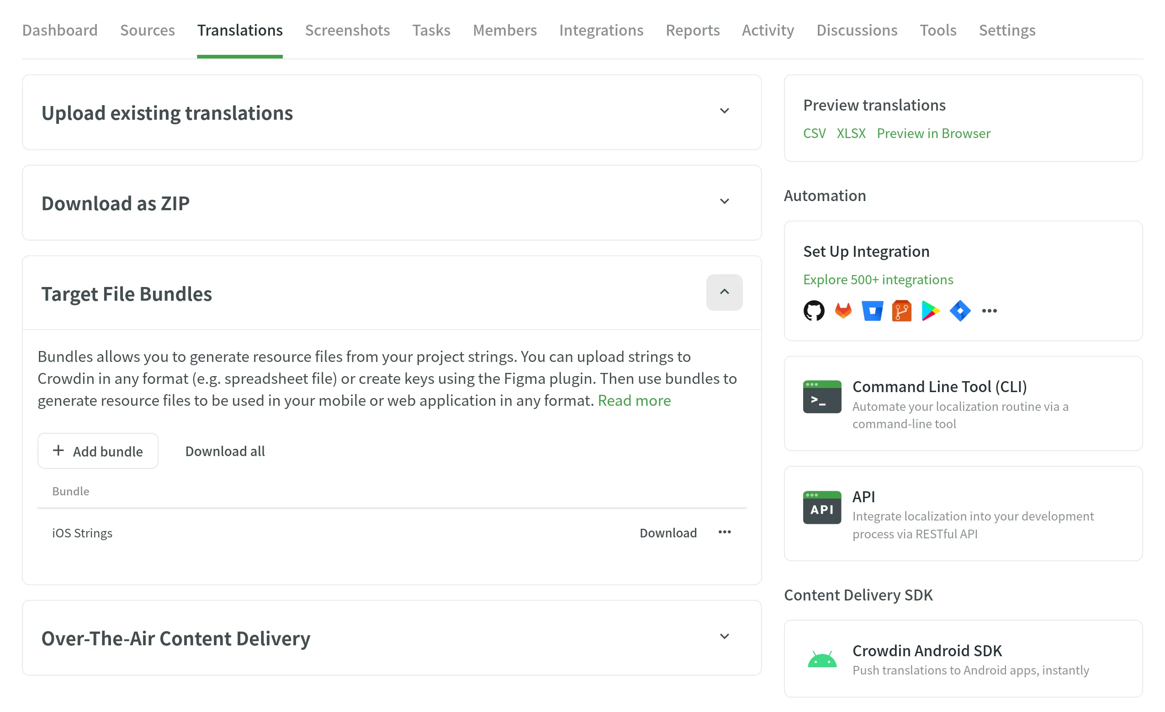Click the Bitbucket integration icon
Image resolution: width=1165 pixels, height=712 pixels.
[872, 311]
